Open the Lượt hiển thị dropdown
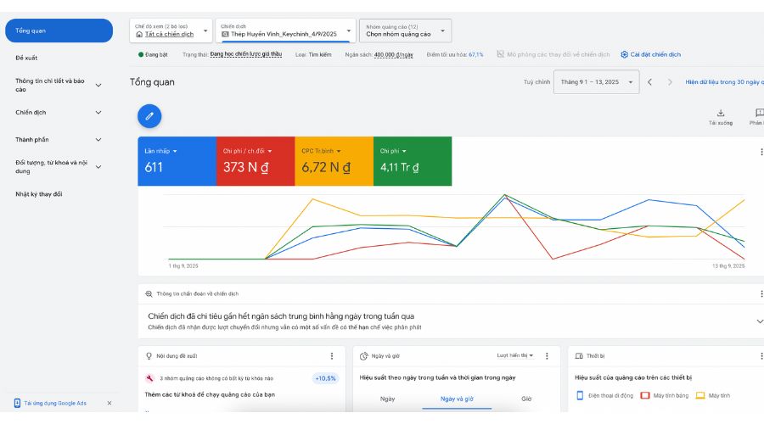The width and height of the screenshot is (764, 424). pyautogui.click(x=515, y=356)
